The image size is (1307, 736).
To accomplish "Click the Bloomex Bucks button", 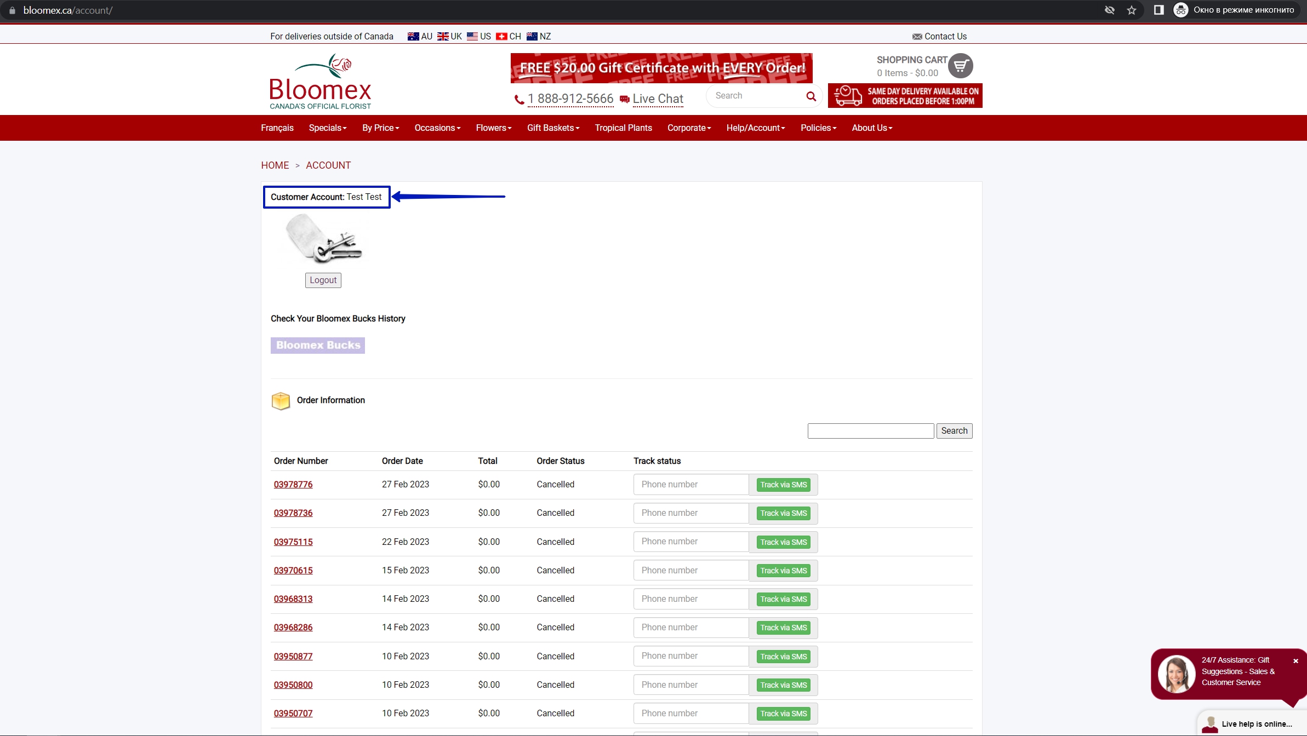I will coord(317,346).
